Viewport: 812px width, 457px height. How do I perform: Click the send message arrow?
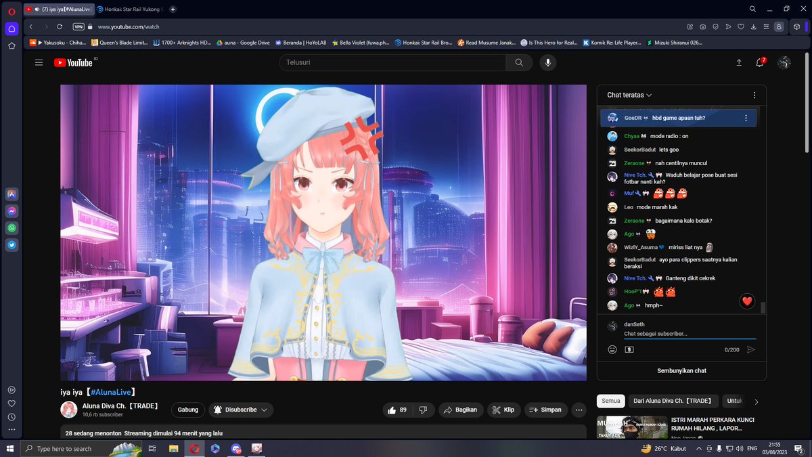point(751,349)
